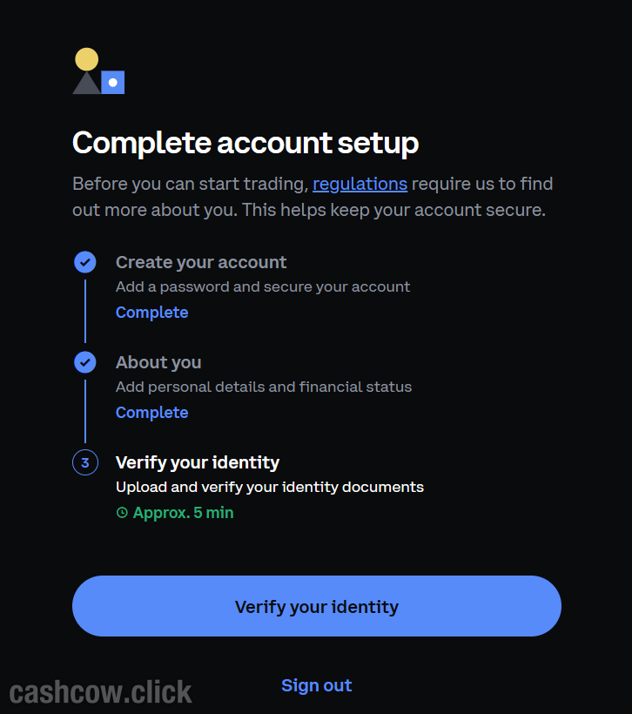Click "Add personal details and financial status" text
The image size is (632, 714).
coord(264,387)
